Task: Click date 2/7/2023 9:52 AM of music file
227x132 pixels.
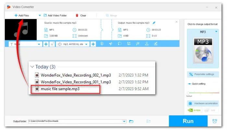Action: click(x=134, y=89)
